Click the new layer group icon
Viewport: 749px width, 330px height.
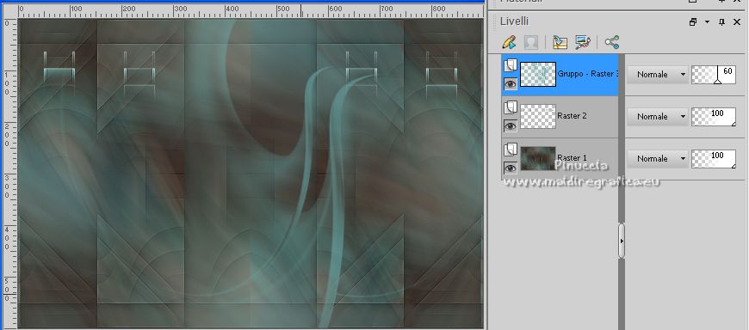560,42
